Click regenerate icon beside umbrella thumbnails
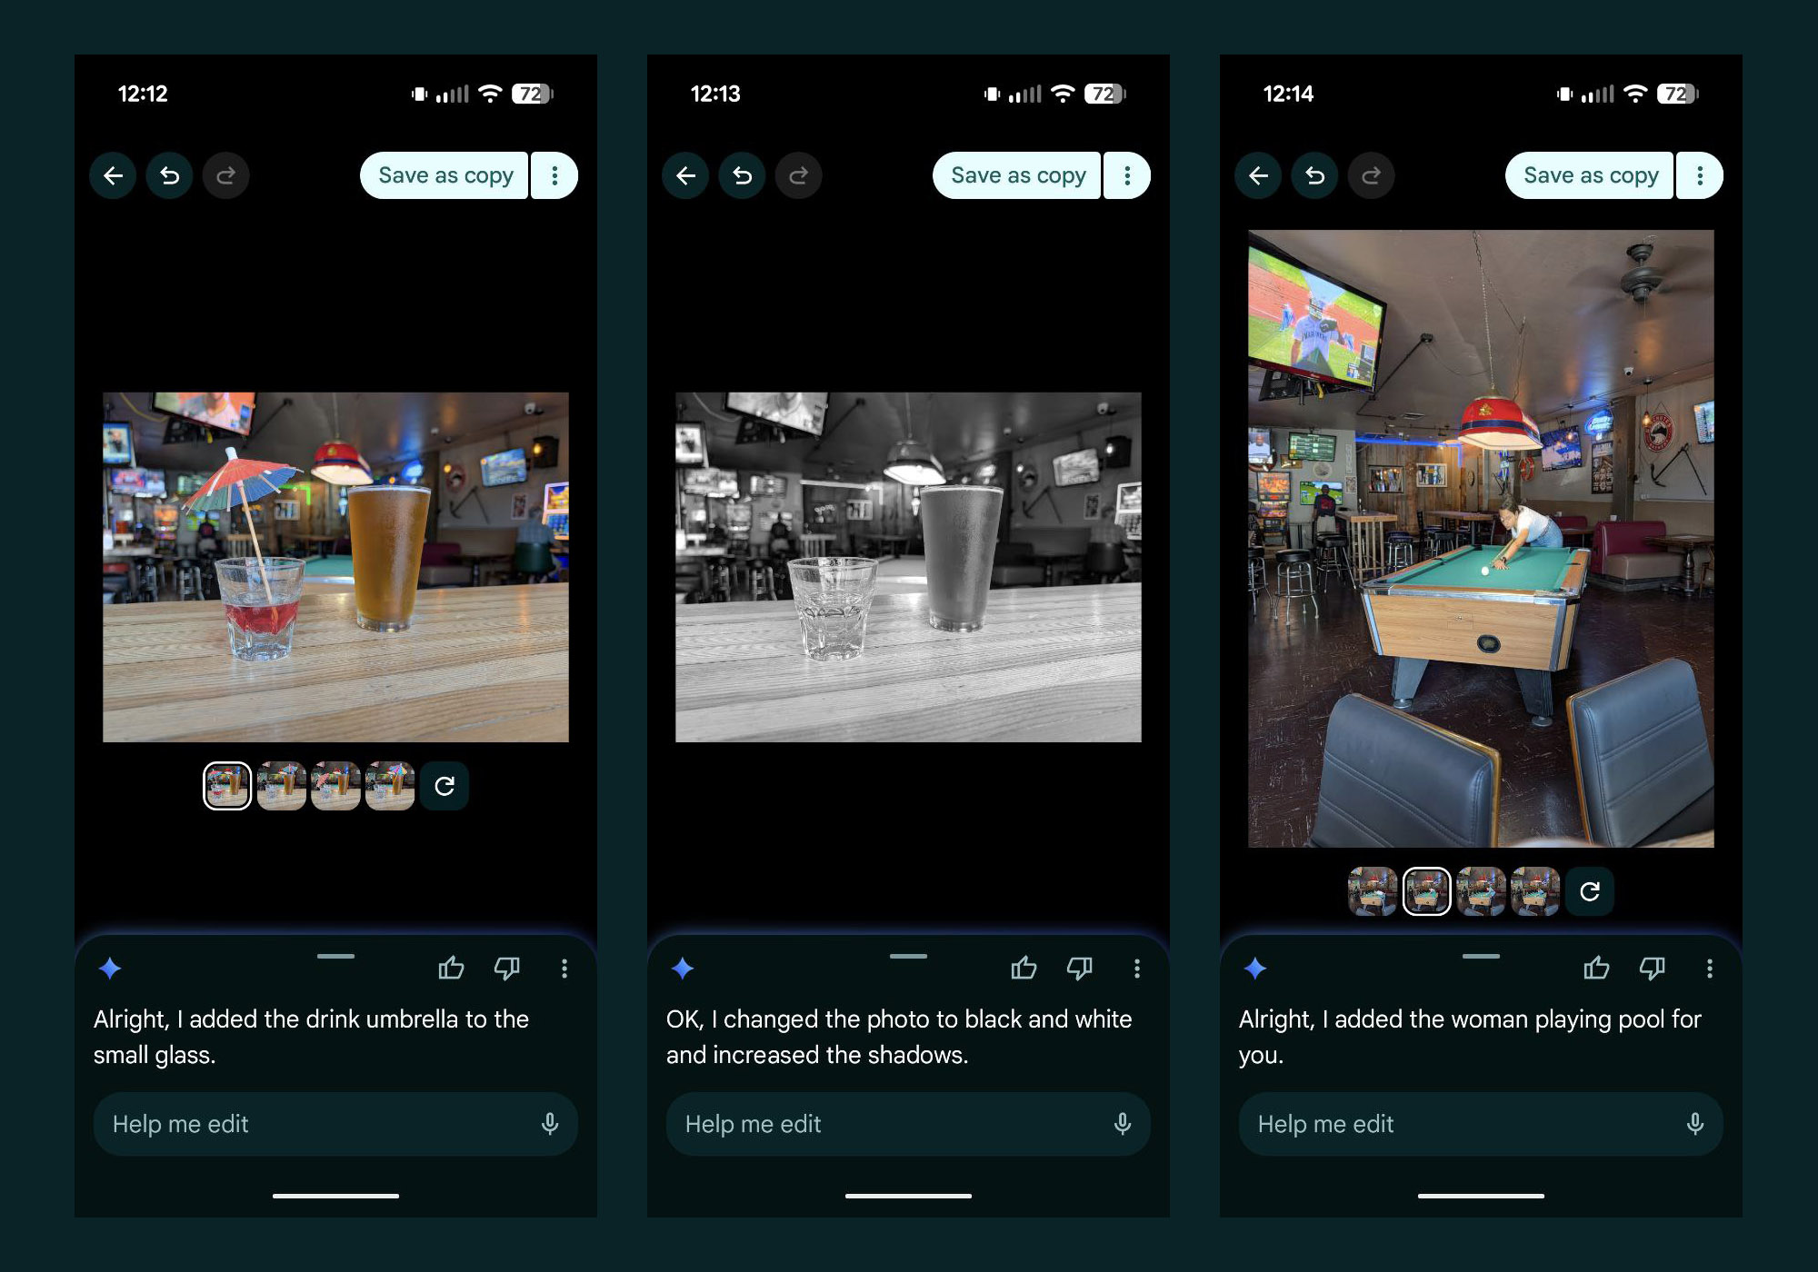The width and height of the screenshot is (1818, 1272). [444, 786]
